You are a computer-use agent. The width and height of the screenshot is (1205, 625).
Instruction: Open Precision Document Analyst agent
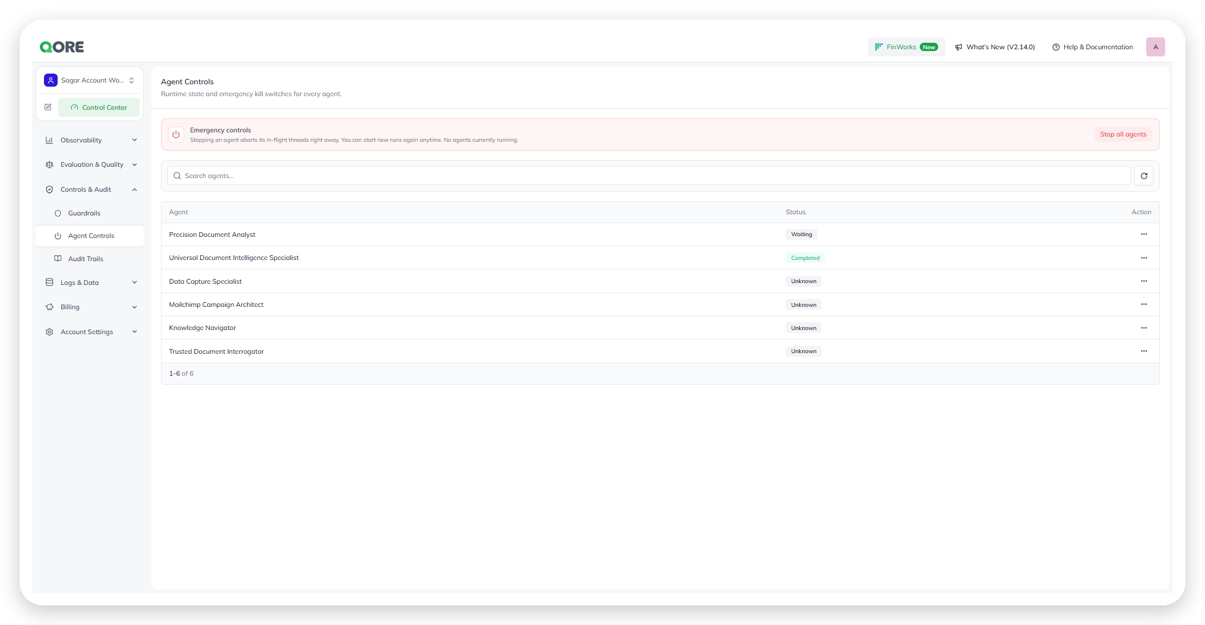coord(212,234)
